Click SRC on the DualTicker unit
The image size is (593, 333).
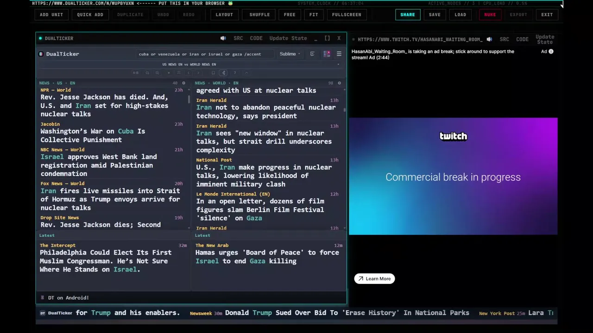(x=238, y=38)
